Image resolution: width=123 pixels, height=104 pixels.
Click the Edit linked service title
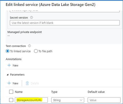click(51, 5)
